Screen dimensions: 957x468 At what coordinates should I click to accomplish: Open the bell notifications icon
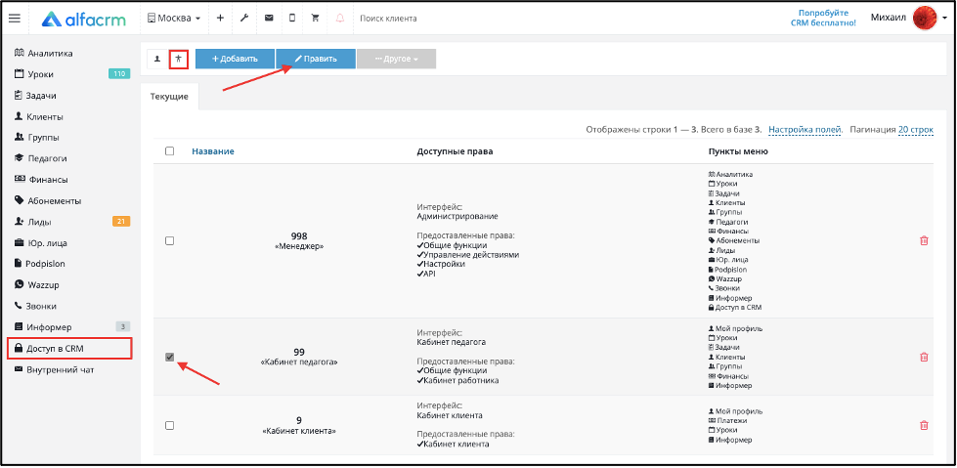click(x=340, y=19)
